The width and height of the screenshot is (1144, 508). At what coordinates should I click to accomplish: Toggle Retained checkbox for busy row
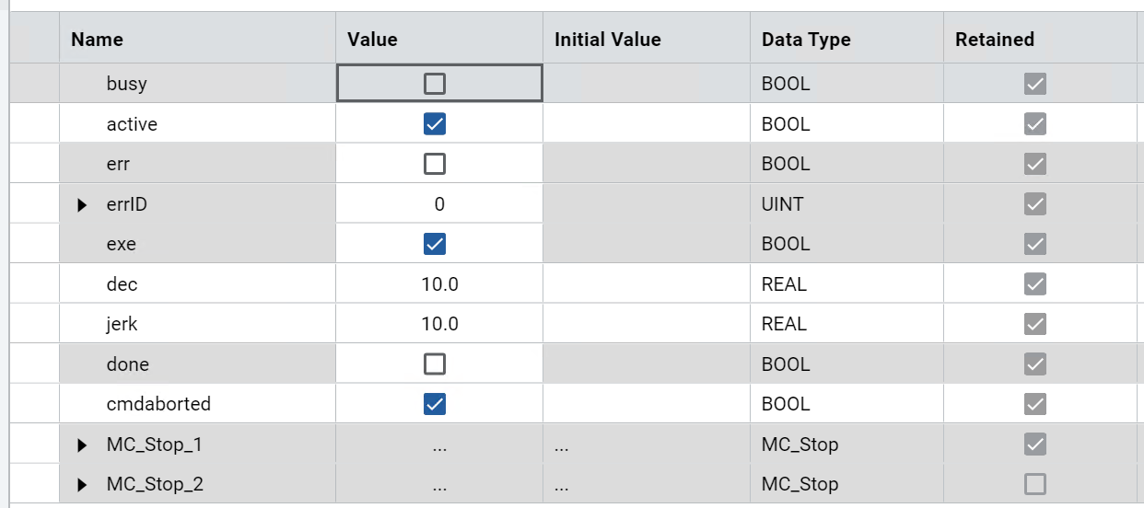point(1035,84)
